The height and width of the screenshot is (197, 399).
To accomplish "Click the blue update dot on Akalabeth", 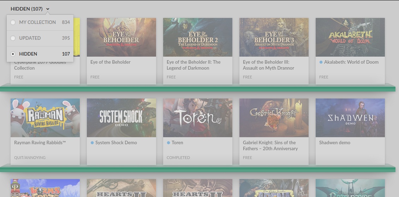I will [321, 62].
